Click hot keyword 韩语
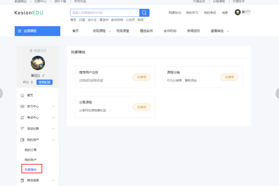This screenshot has width=279, height=186. click(140, 20)
